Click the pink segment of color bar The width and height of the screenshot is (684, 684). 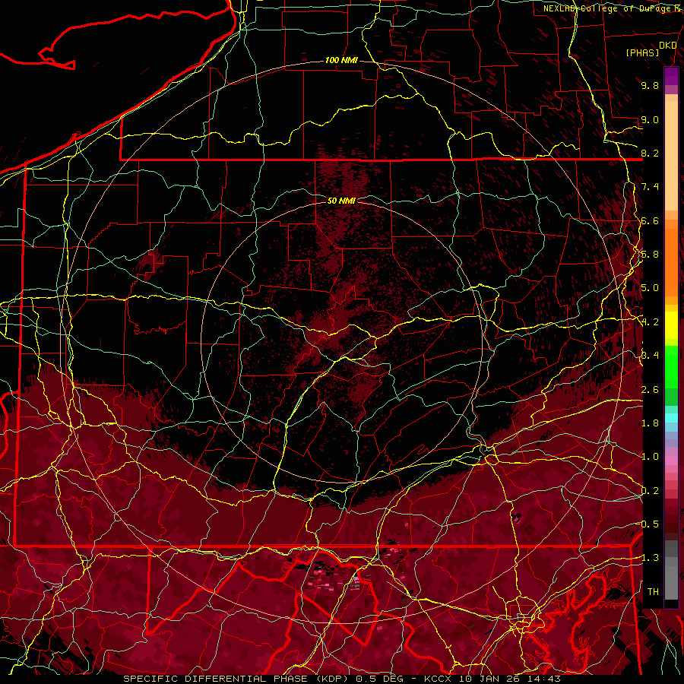[x=671, y=461]
